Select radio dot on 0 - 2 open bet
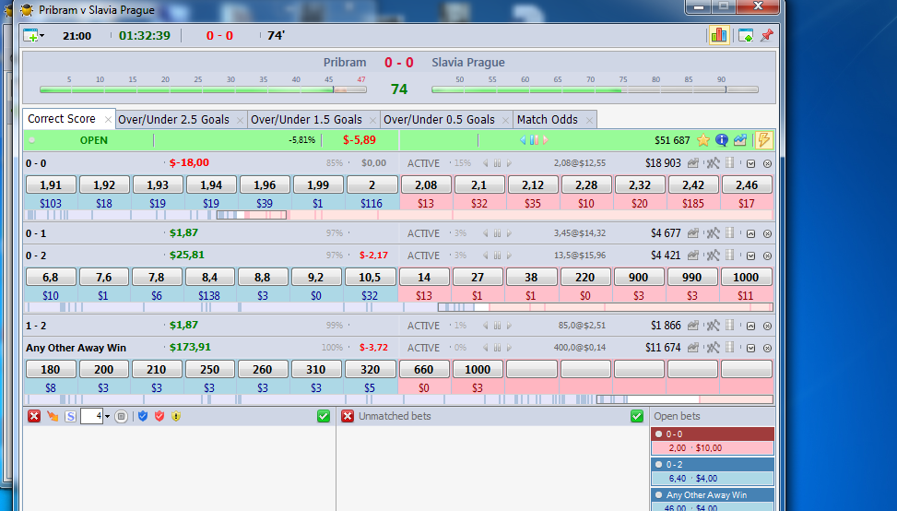The image size is (897, 511). point(658,464)
